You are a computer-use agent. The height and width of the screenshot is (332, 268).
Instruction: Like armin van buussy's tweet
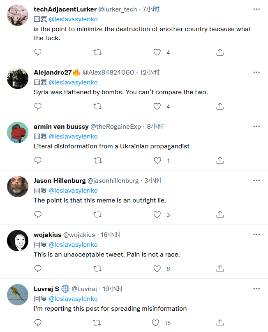coord(157,161)
